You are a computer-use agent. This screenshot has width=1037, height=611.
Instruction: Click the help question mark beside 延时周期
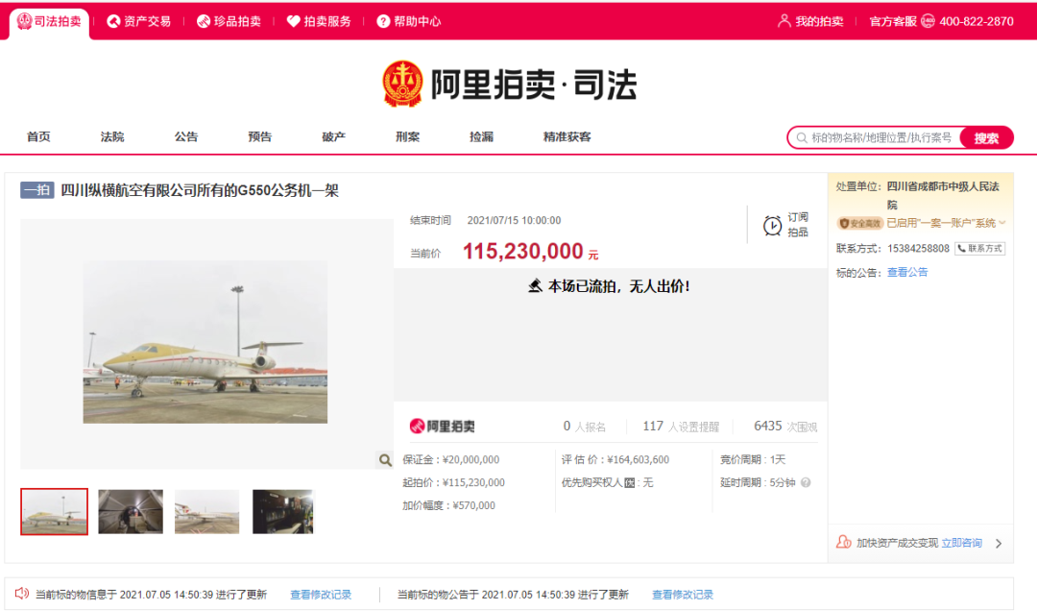[x=806, y=481]
